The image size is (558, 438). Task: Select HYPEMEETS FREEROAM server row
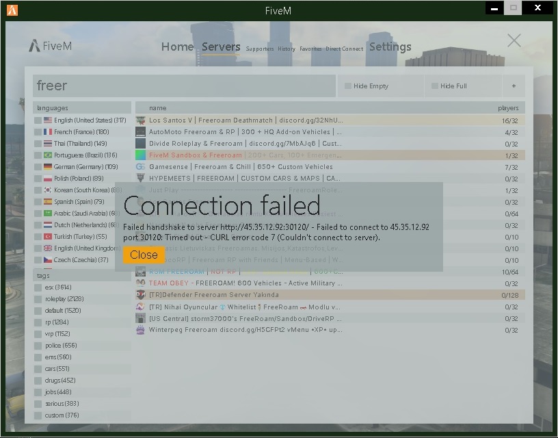point(330,178)
